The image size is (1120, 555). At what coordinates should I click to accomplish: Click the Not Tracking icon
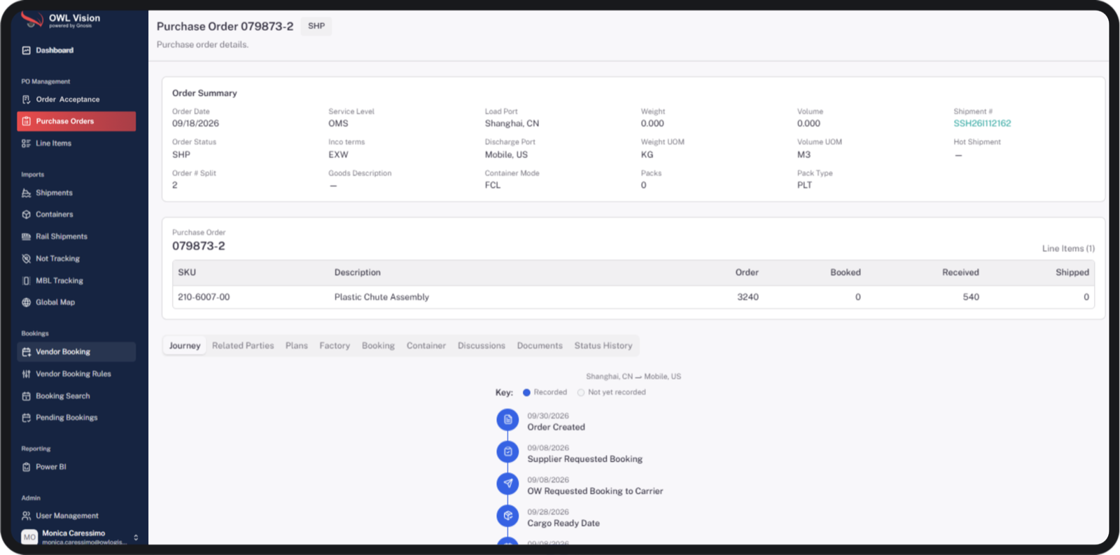[27, 259]
